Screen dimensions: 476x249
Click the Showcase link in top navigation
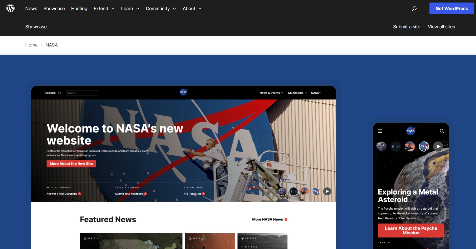[x=54, y=9]
